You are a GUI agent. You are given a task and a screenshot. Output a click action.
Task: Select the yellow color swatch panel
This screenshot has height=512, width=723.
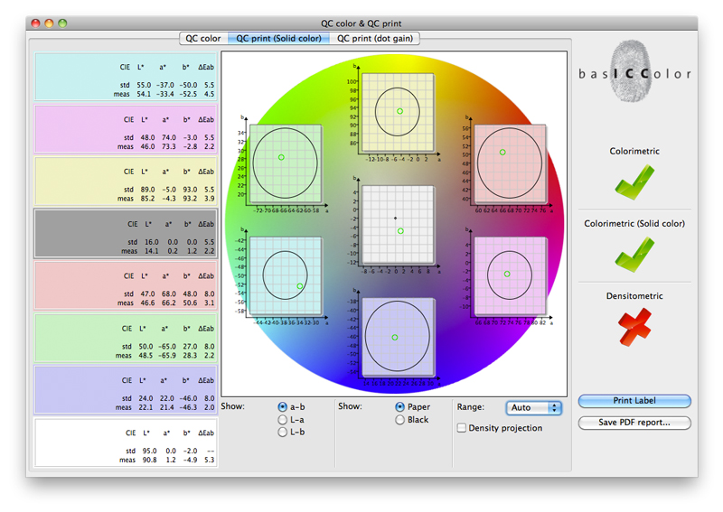(x=126, y=182)
